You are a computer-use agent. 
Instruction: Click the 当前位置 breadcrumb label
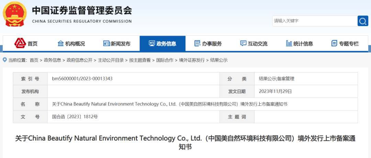(x=18, y=60)
